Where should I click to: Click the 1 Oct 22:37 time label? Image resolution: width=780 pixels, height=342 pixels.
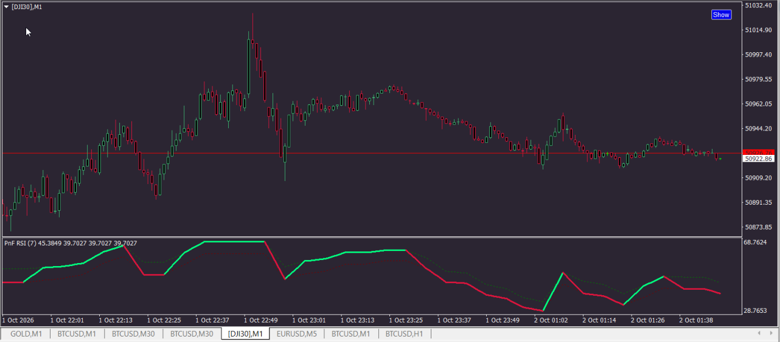tap(213, 320)
